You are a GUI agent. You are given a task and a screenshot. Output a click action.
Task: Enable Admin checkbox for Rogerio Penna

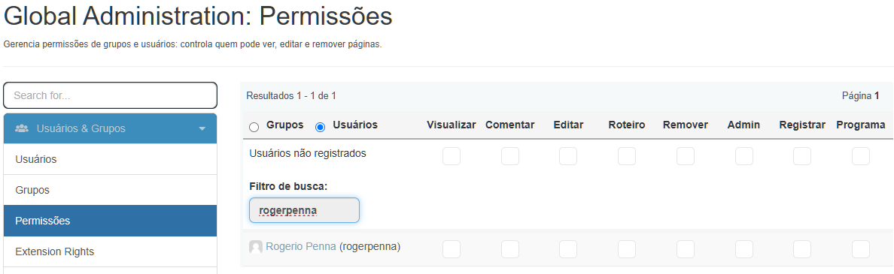744,249
